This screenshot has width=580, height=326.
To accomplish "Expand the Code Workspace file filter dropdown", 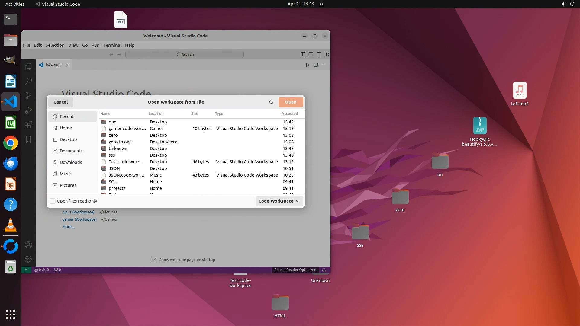I will tap(279, 201).
